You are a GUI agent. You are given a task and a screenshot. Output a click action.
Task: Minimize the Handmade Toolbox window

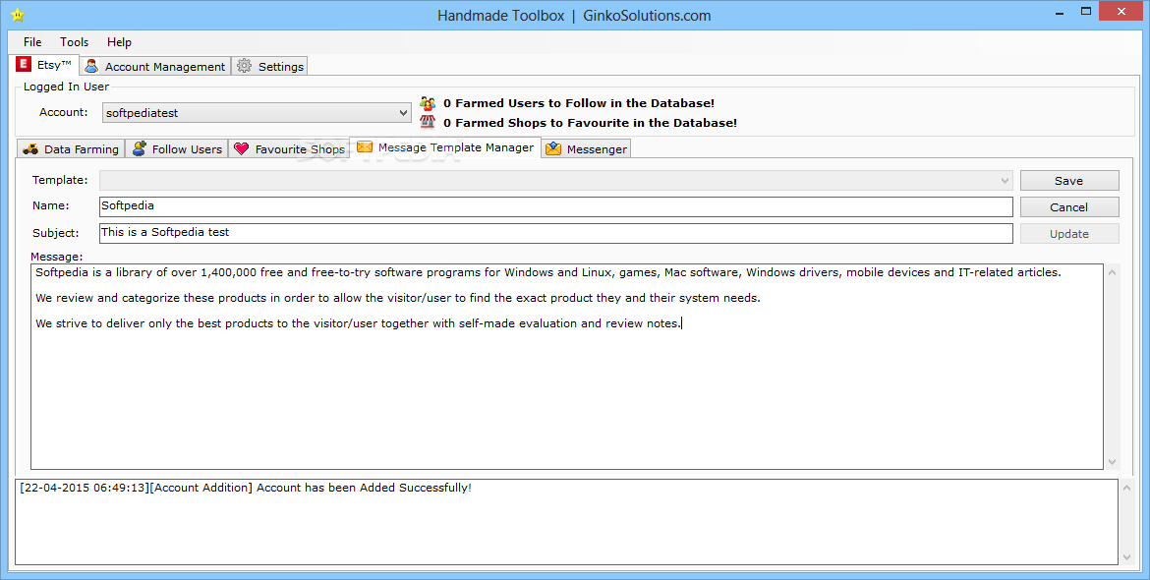1059,13
